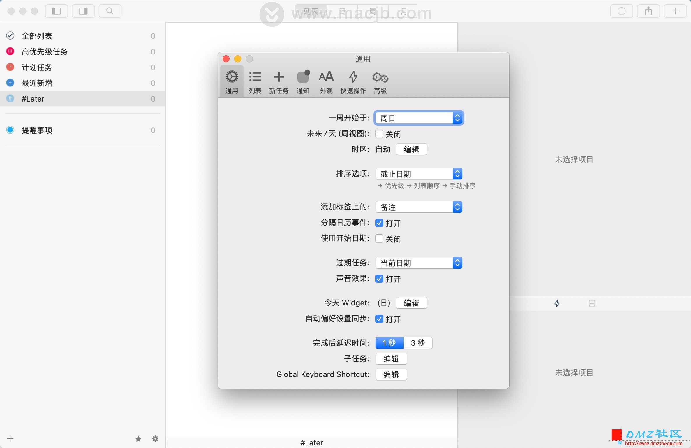Switch to 周 view in main toolbar
Screen dimensions: 691x448
tap(373, 11)
